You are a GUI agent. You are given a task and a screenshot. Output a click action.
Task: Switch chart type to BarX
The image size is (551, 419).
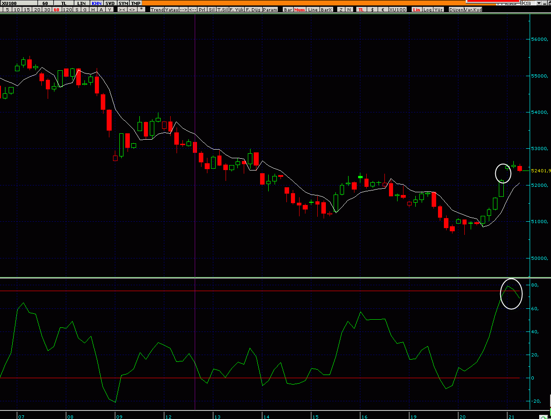(x=326, y=10)
